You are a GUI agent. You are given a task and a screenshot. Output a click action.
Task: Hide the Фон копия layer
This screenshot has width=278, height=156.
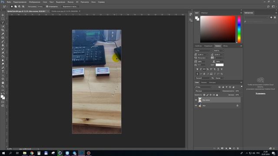tap(196, 100)
